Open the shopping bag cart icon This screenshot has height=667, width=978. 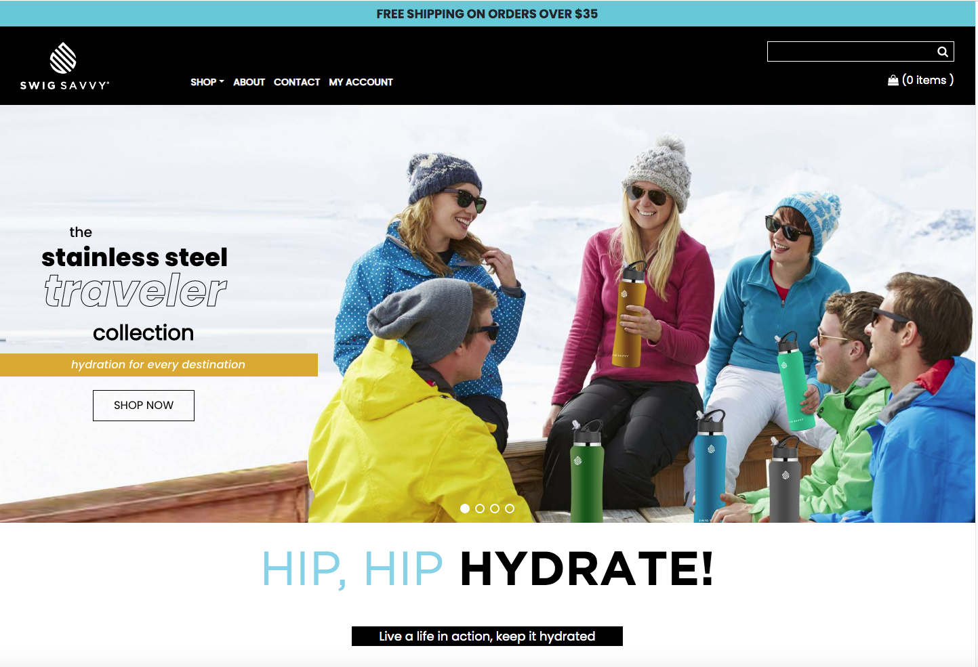click(x=893, y=80)
